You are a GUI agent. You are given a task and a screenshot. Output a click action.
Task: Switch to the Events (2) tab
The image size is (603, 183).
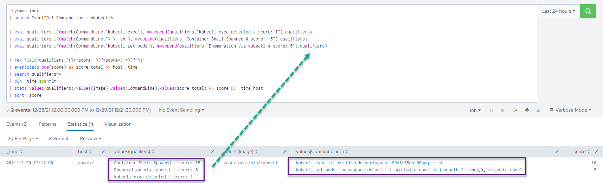click(x=17, y=124)
